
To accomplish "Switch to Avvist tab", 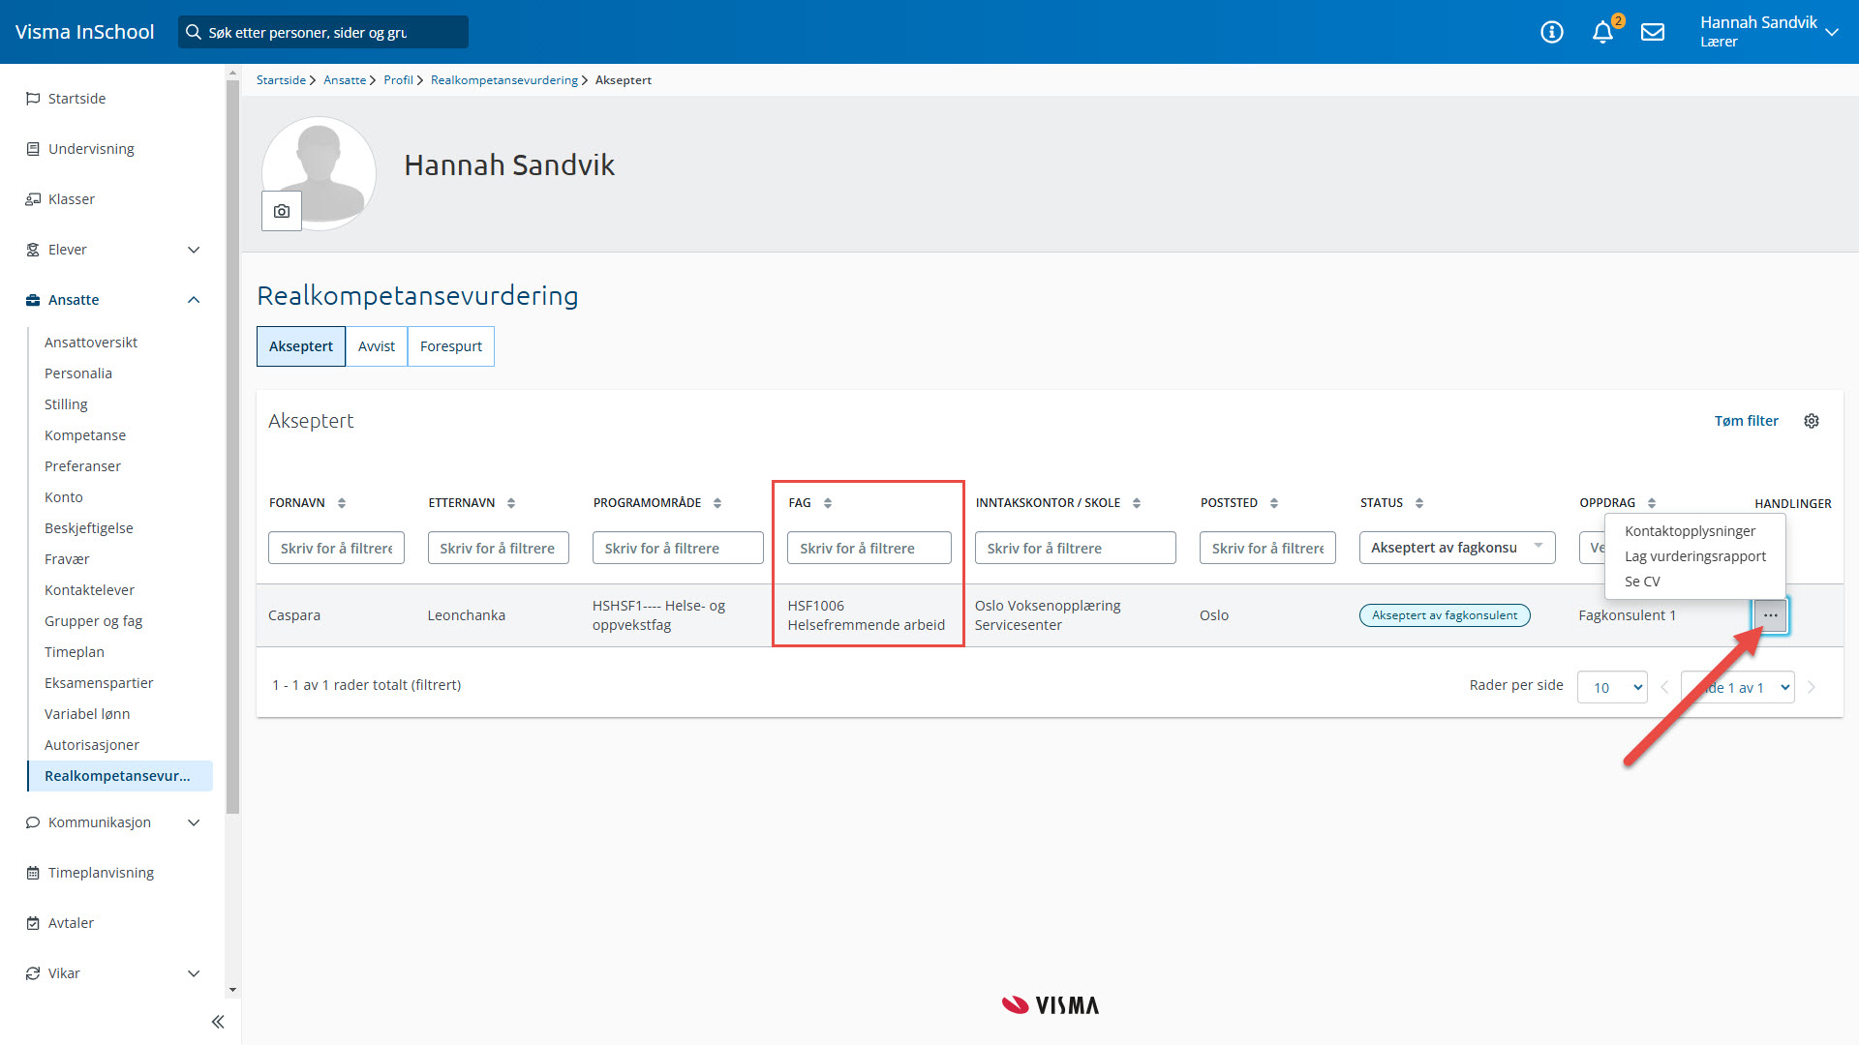I will click(x=377, y=346).
